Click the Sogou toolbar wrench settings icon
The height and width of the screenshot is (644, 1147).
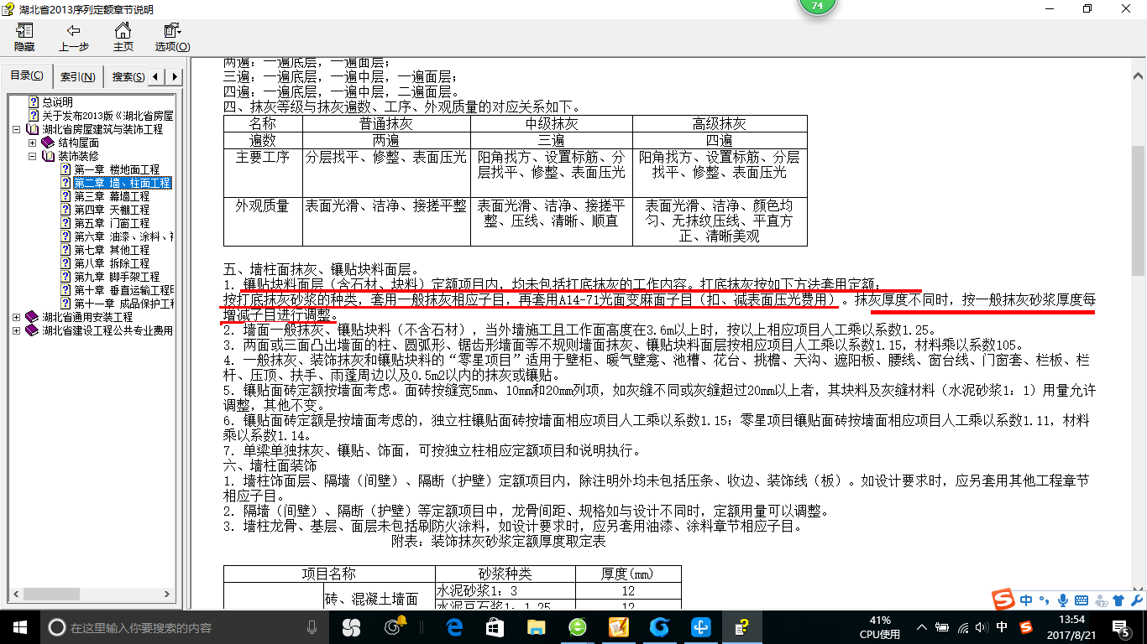pos(1137,600)
